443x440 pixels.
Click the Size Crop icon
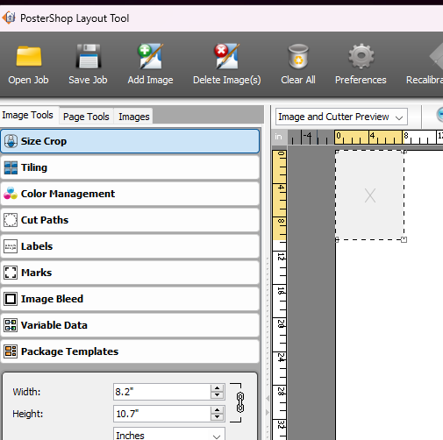11,141
